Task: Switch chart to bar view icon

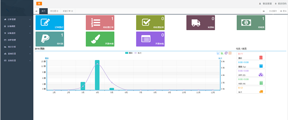Action: [222, 53]
